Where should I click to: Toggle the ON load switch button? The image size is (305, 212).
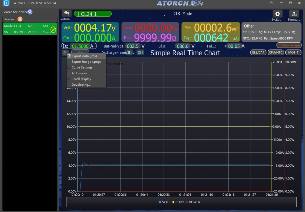point(80,52)
